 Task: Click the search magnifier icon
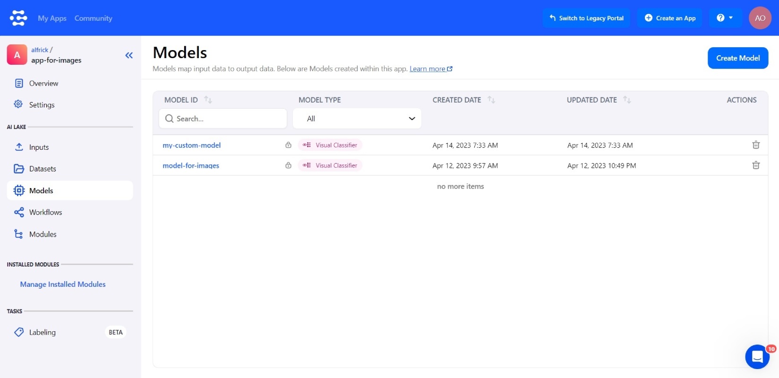[169, 119]
